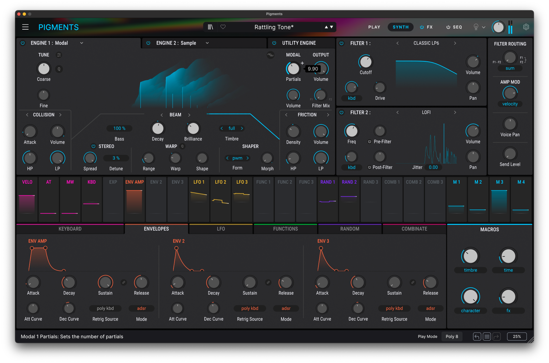Viewport: 549px width, 363px height.
Task: Click the Filter 1 Cutoff knob
Action: pos(365,62)
